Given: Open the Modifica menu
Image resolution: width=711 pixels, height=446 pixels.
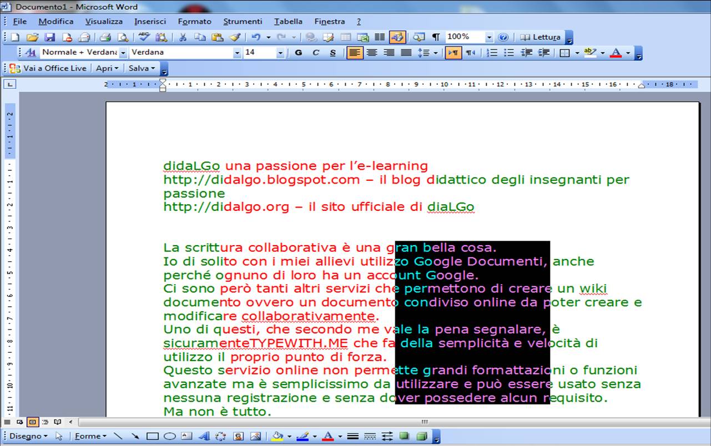Looking at the screenshot, I should (x=56, y=22).
